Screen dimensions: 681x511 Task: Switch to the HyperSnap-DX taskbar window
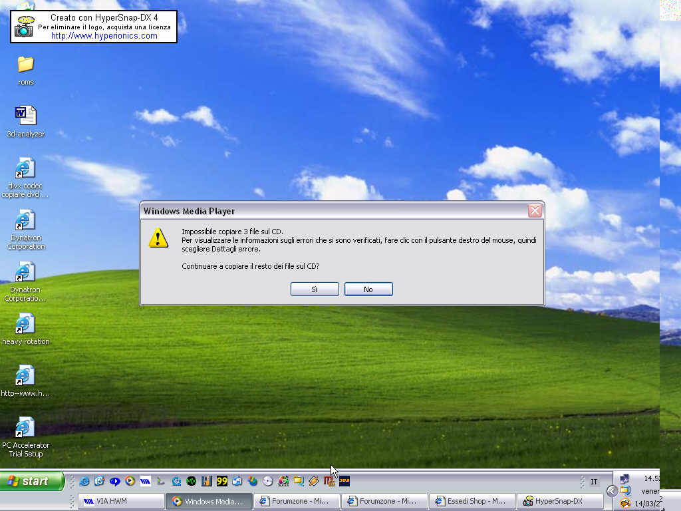[x=560, y=502]
